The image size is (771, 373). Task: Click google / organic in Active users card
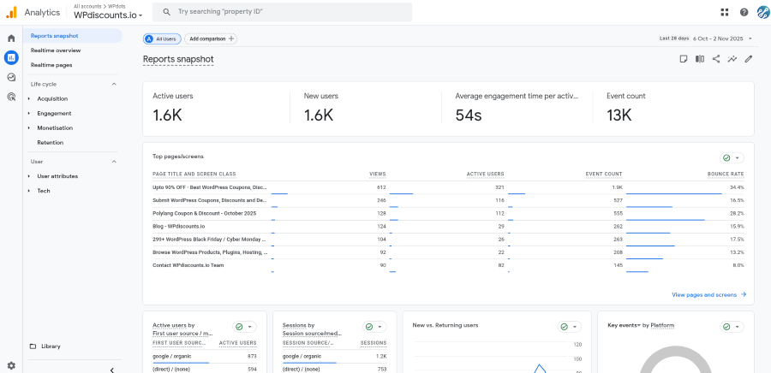pos(171,356)
